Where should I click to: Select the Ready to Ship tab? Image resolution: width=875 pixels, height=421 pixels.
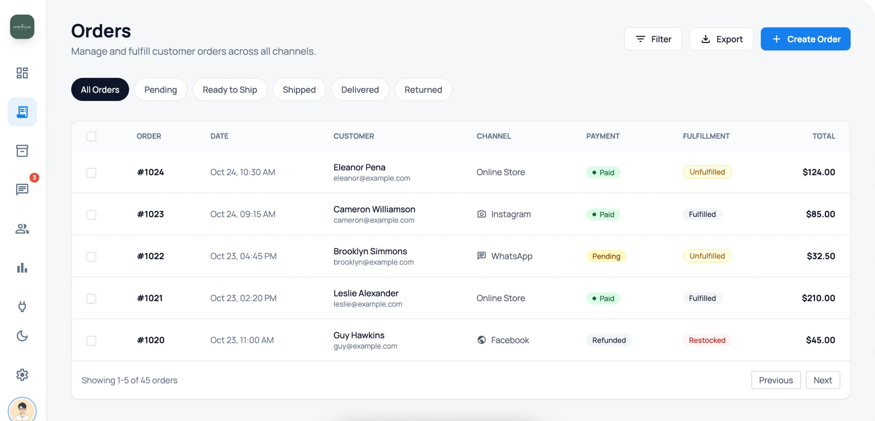point(230,89)
